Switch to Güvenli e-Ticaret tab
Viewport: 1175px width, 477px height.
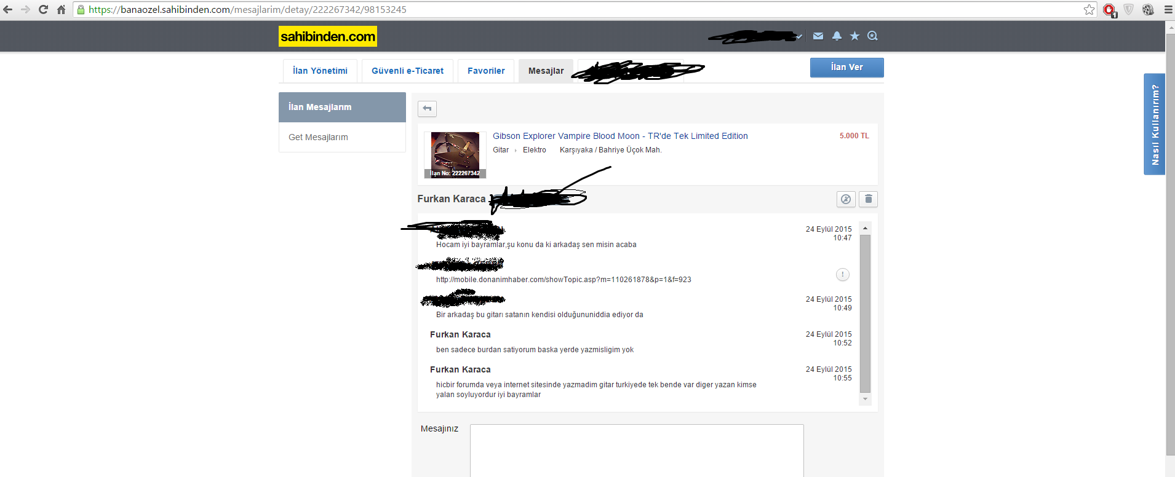tap(407, 71)
